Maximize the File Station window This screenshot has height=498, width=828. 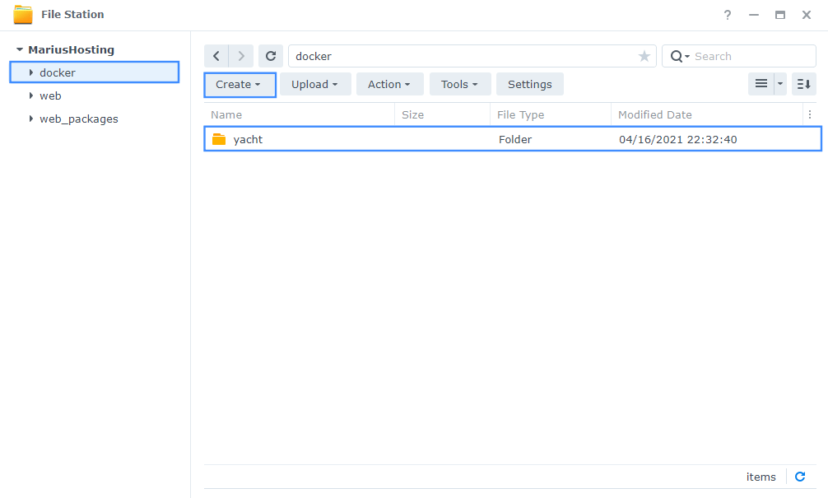click(x=780, y=15)
